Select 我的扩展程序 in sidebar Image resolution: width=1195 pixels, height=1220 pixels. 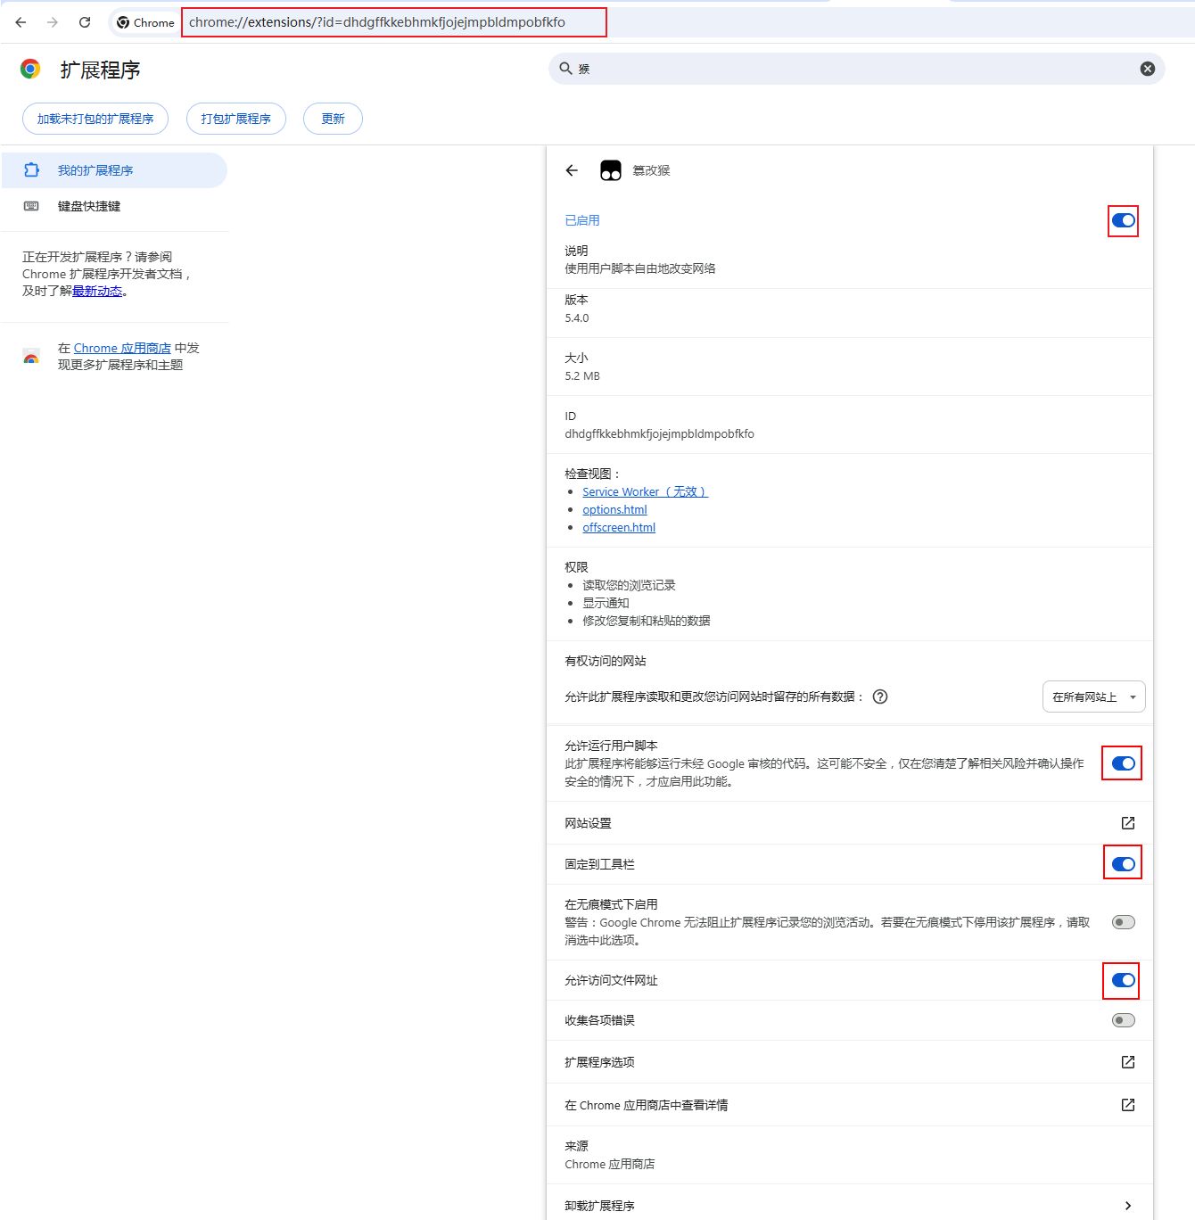pos(95,170)
